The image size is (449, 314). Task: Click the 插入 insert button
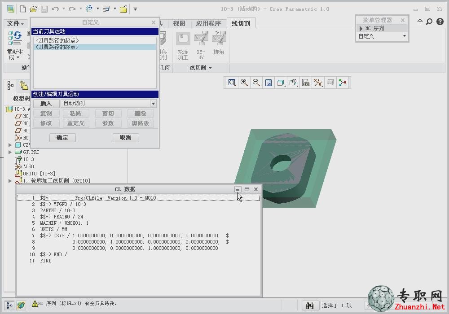[46, 104]
